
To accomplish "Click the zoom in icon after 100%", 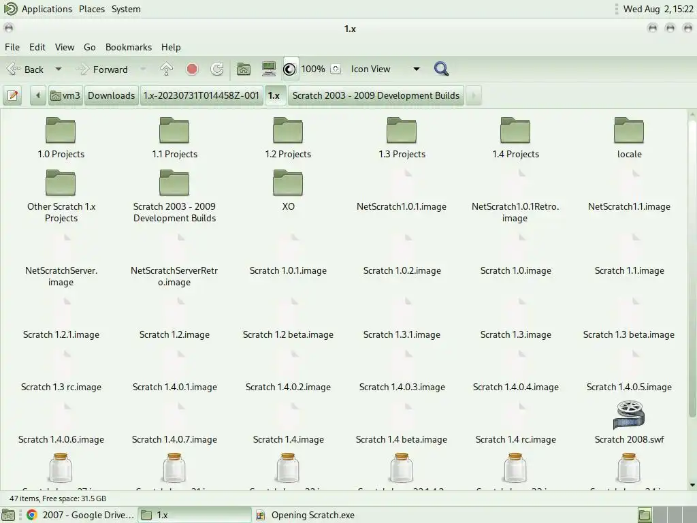I will coord(336,69).
